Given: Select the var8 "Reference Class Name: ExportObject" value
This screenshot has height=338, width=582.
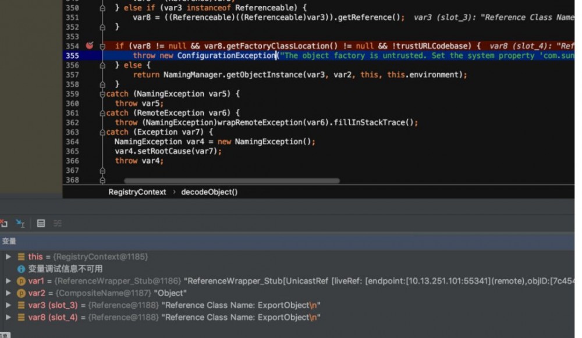Looking at the screenshot, I should (241, 317).
